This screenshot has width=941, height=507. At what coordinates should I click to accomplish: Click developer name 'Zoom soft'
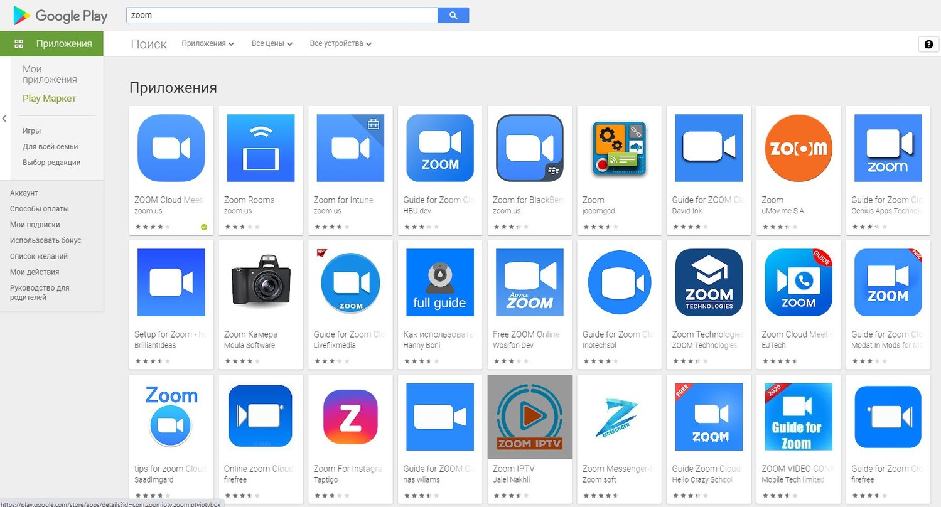(x=600, y=479)
